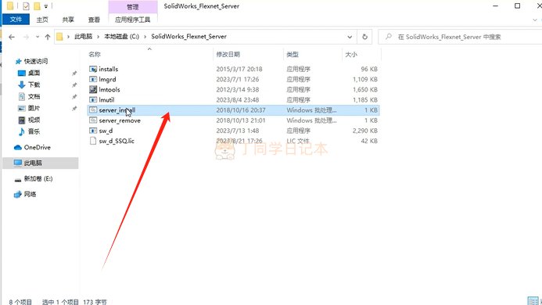Select 此电脑 in navigation pane
The image size is (542, 305).
click(x=41, y=163)
